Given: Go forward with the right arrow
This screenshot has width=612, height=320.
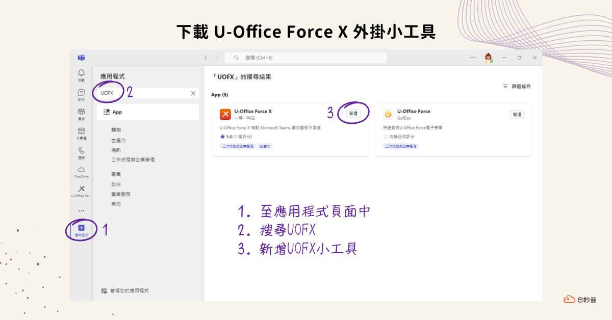Looking at the screenshot, I should point(217,58).
